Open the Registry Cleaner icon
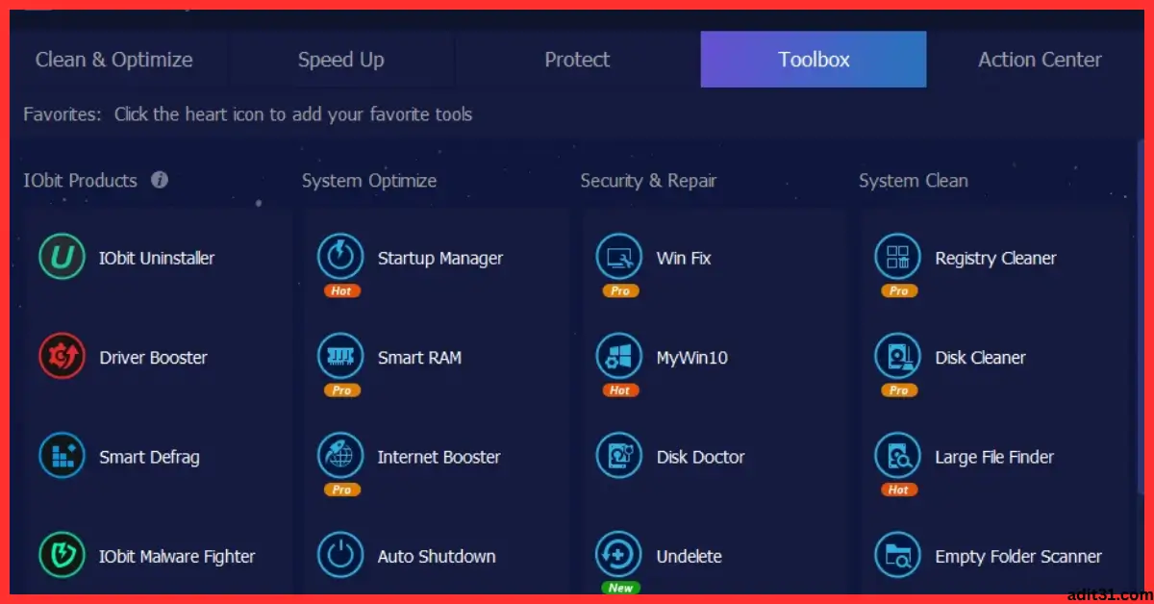The height and width of the screenshot is (604, 1154). point(897,257)
